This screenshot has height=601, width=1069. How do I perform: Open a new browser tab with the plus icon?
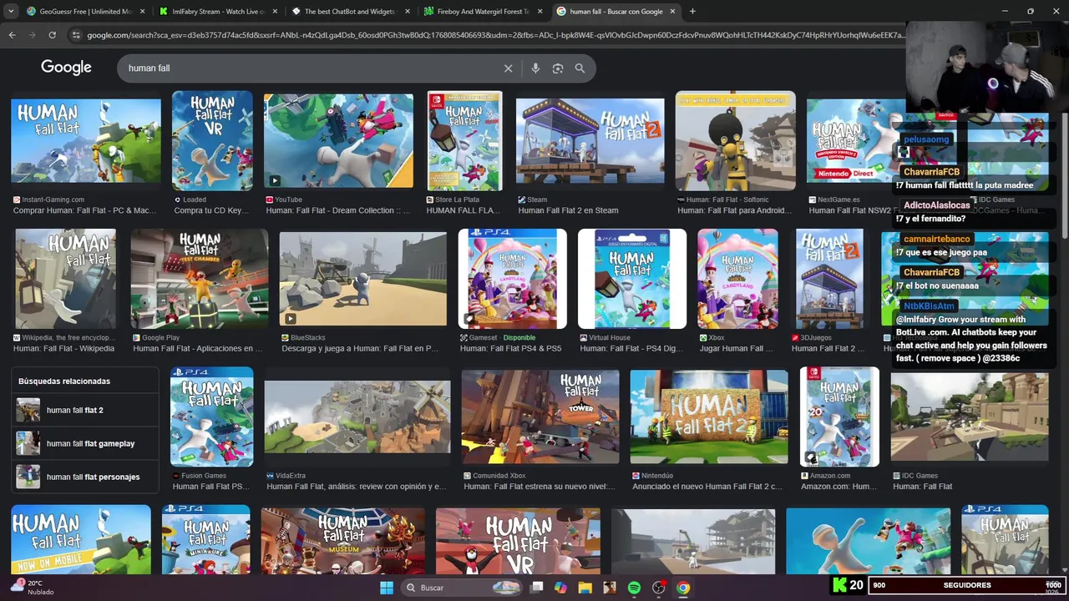692,12
